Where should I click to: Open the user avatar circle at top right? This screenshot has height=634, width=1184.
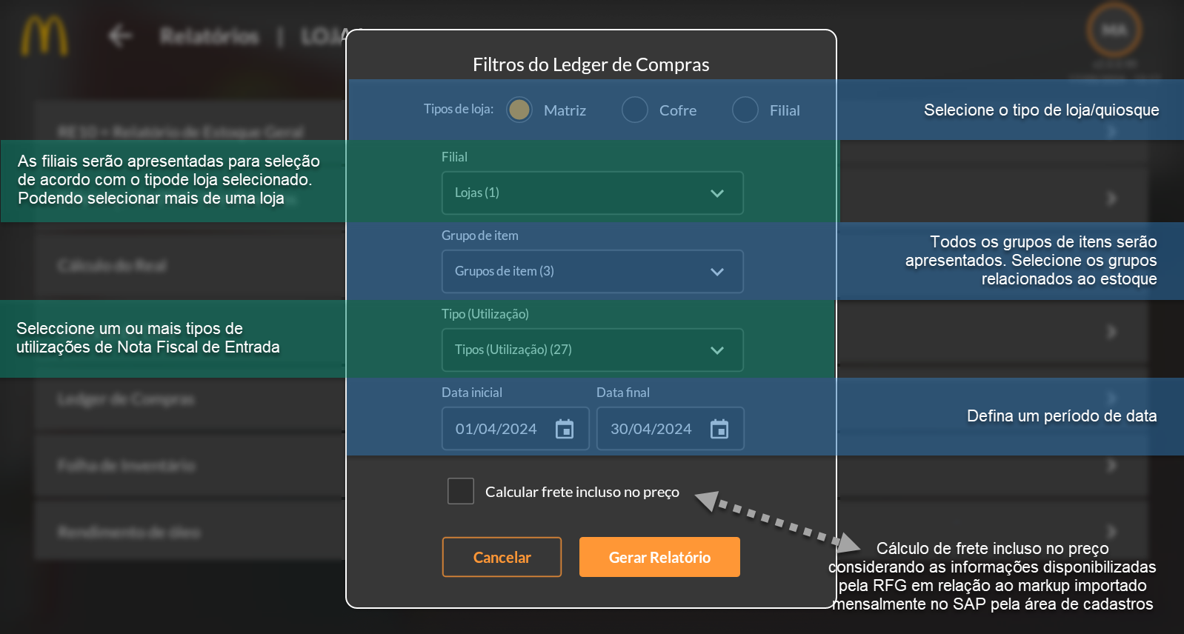click(x=1114, y=30)
